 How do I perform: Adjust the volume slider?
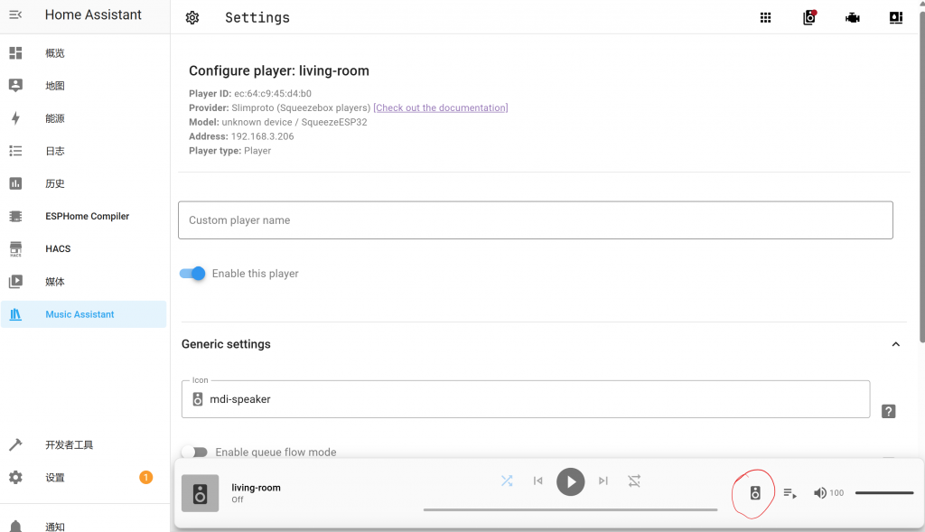(884, 493)
